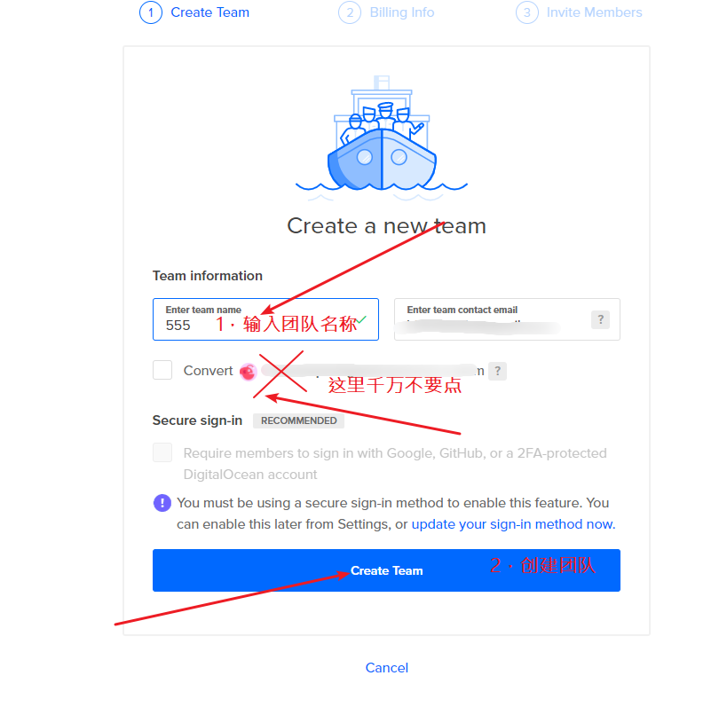Focus the Enter team name field
727x707 pixels.
[265, 319]
